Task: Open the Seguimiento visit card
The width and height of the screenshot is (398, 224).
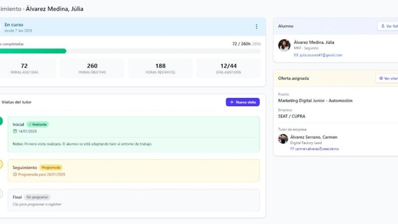Action: (133, 171)
